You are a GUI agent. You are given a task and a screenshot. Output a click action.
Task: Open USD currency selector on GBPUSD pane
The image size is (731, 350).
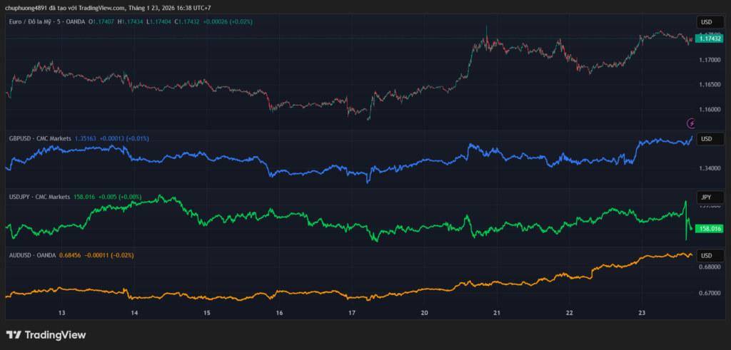tap(706, 139)
